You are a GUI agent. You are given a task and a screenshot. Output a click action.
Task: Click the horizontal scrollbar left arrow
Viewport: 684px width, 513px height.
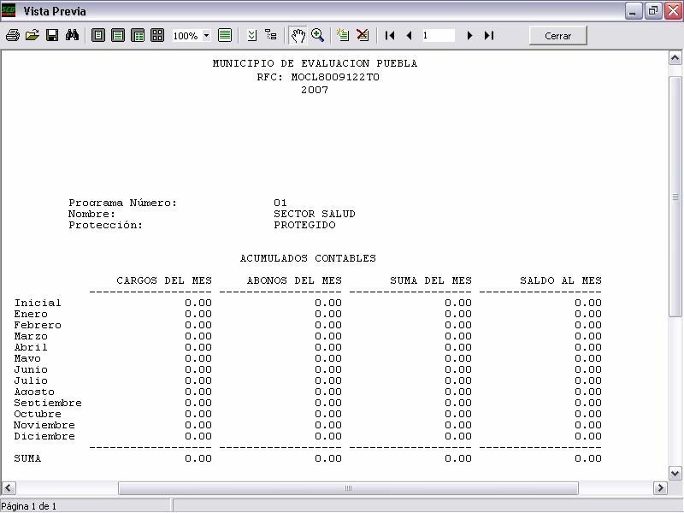[9, 487]
